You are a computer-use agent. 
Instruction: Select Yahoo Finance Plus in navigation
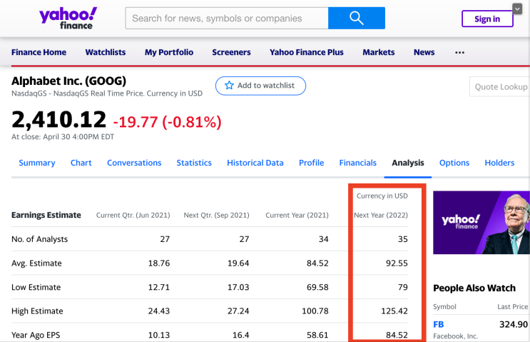pyautogui.click(x=307, y=52)
